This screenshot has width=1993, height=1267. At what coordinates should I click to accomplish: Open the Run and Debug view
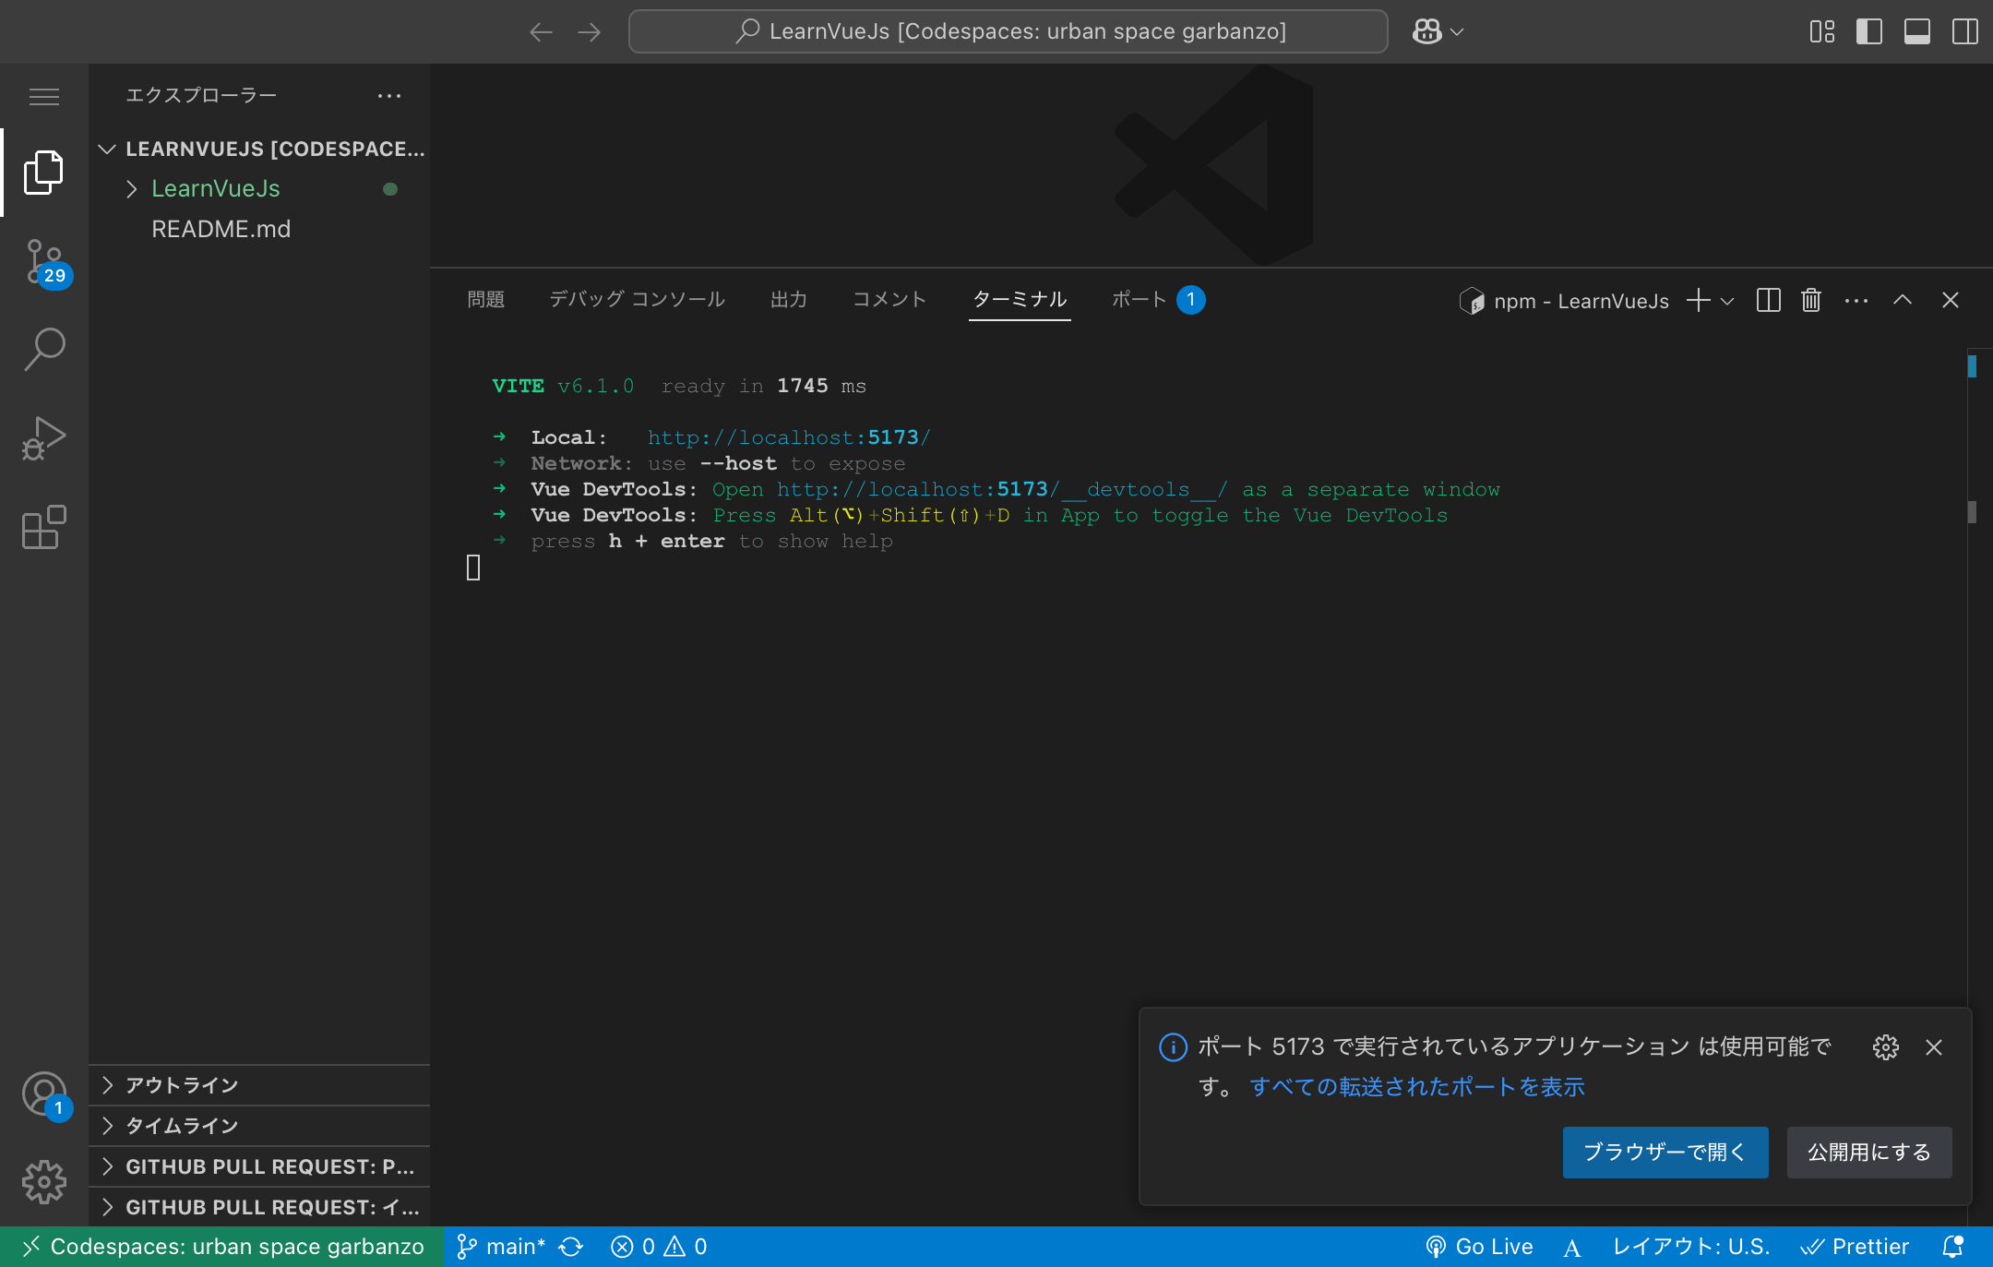pyautogui.click(x=44, y=437)
